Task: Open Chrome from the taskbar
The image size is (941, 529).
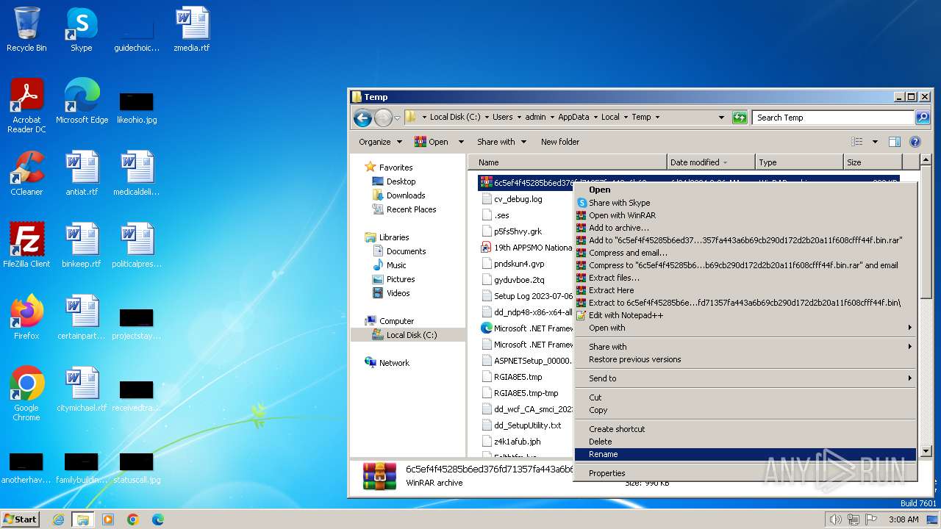Action: tap(133, 519)
